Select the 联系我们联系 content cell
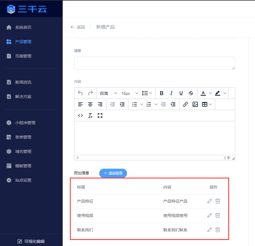 (175, 230)
